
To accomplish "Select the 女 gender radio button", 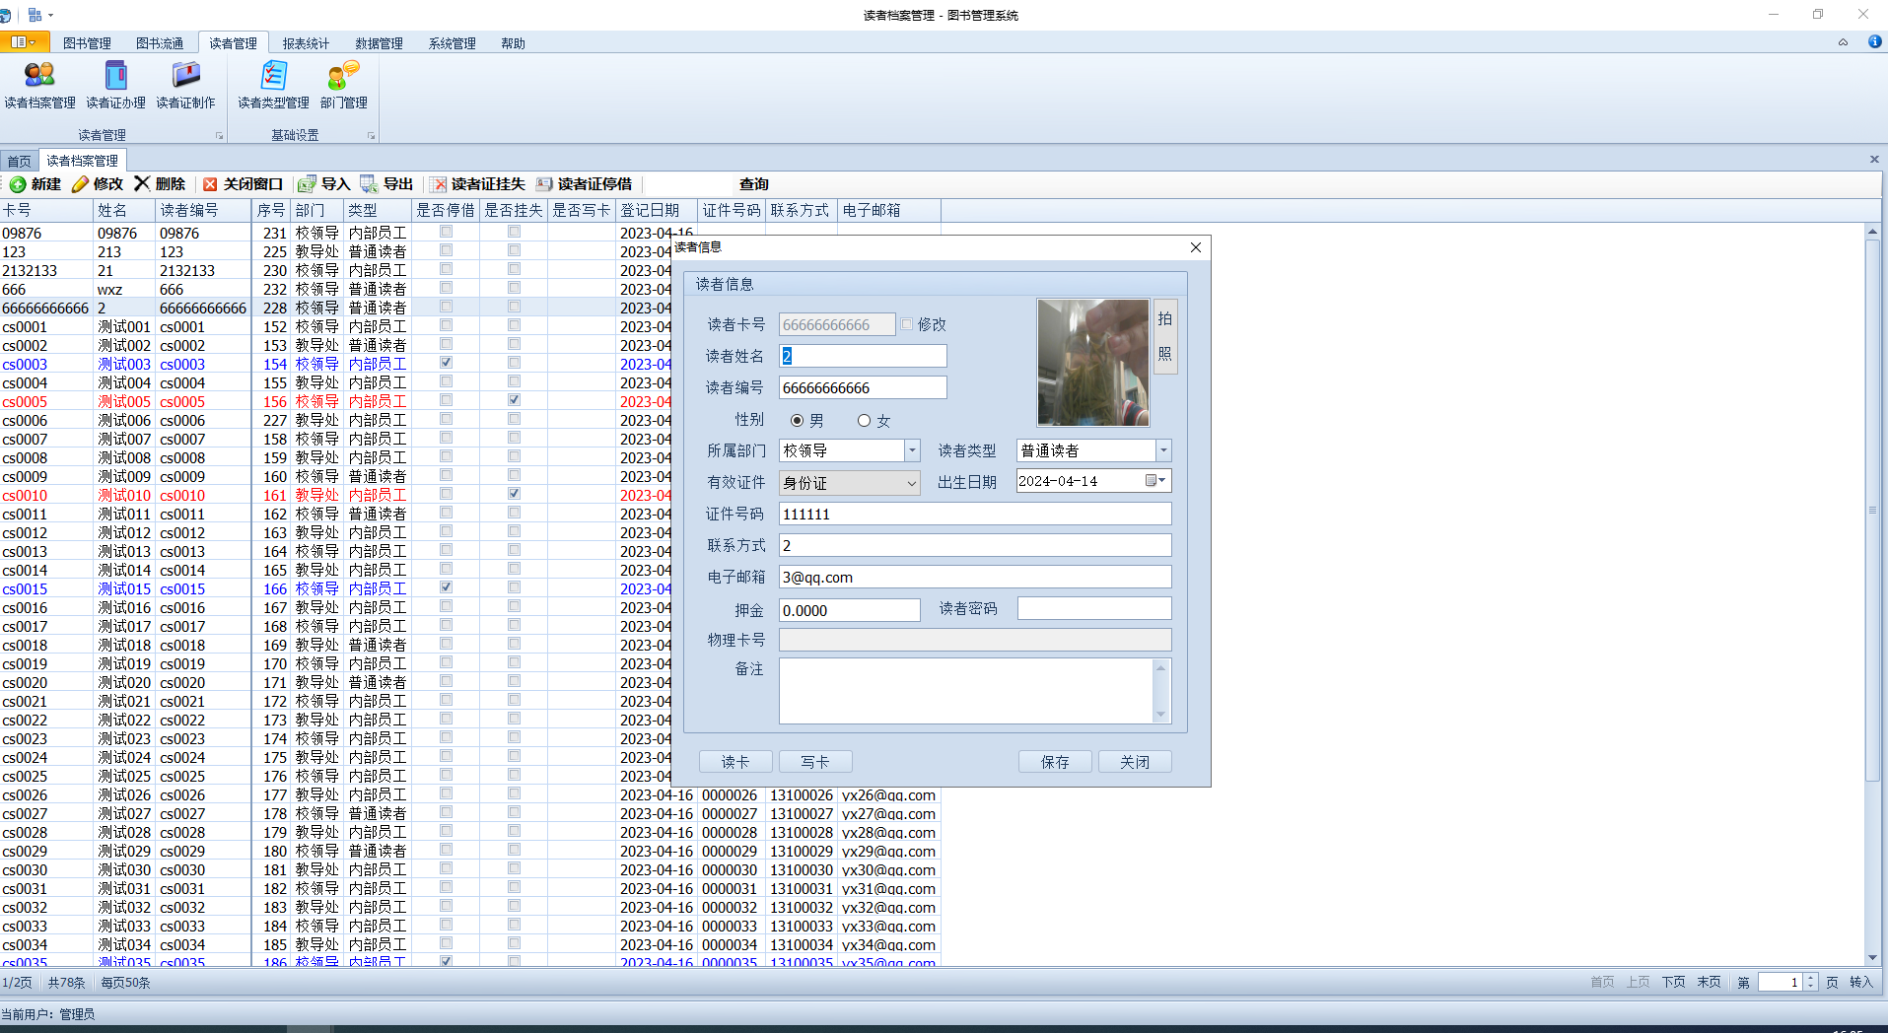I will pos(864,421).
